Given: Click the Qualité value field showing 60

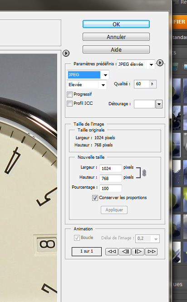Looking at the screenshot, I should [x=141, y=84].
